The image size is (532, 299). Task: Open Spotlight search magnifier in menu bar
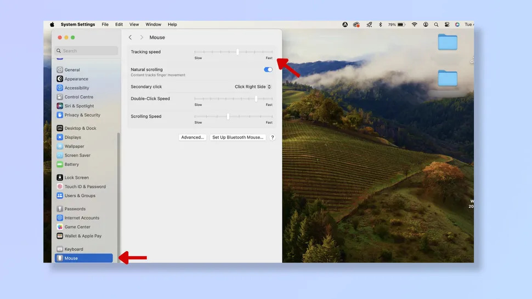coord(436,25)
